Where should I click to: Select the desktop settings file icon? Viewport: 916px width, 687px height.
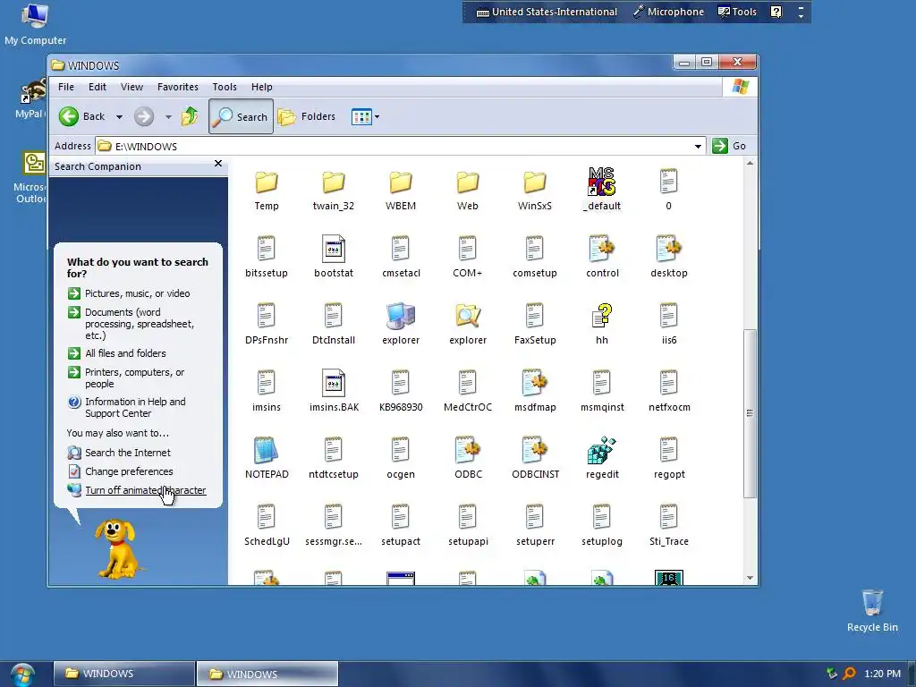pos(669,250)
